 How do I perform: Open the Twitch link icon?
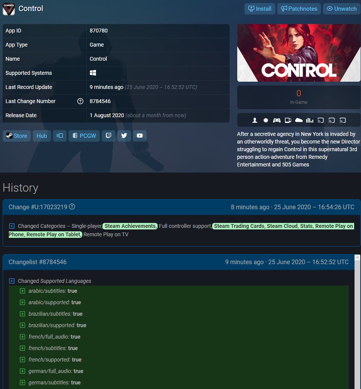tap(109, 136)
